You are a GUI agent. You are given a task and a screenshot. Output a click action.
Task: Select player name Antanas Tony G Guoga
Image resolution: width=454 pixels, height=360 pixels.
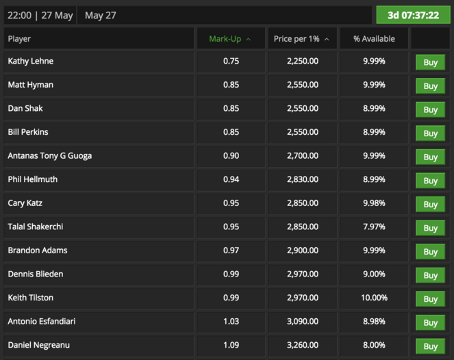[50, 155]
